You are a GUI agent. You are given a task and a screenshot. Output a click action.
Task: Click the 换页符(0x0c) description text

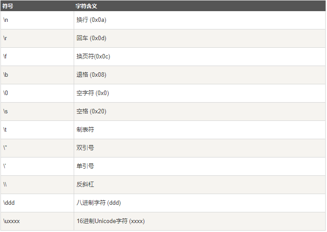tap(93, 56)
